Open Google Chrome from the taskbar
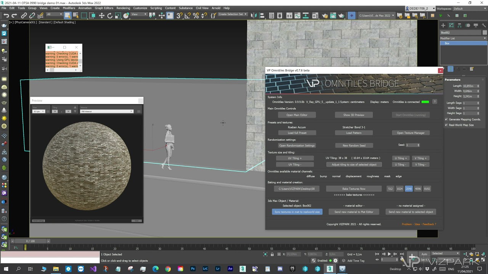This screenshot has width=488, height=274. tap(168, 269)
